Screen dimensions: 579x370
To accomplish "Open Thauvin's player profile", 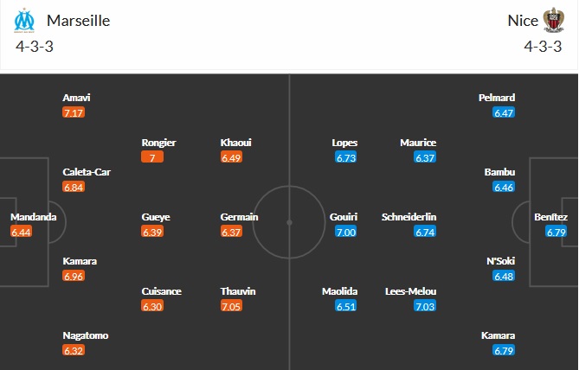I will point(238,291).
